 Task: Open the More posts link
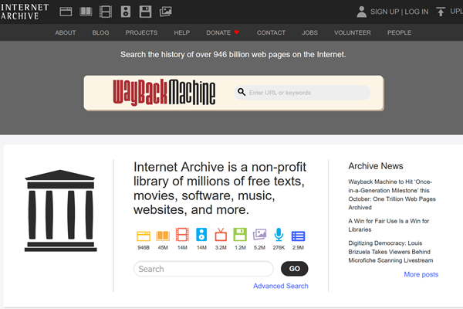421,274
